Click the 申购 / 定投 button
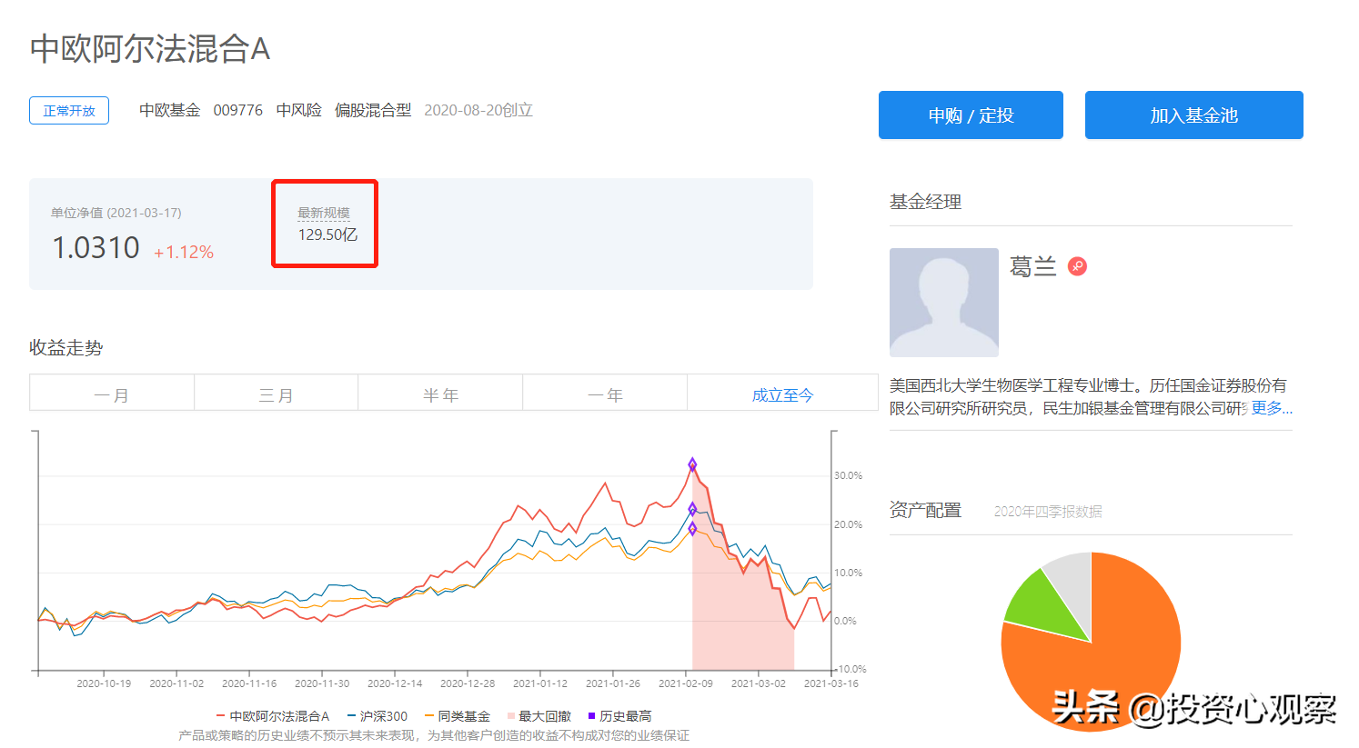This screenshot has height=748, width=1359. pyautogui.click(x=971, y=115)
